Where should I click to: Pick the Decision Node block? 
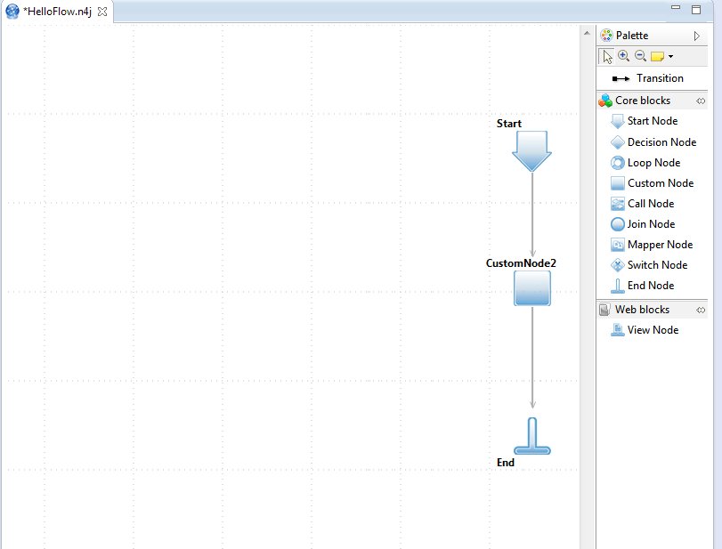point(661,142)
